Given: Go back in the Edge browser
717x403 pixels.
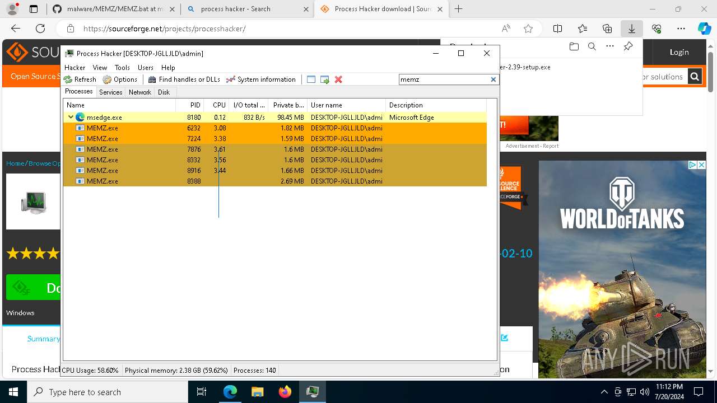Looking at the screenshot, I should [16, 29].
